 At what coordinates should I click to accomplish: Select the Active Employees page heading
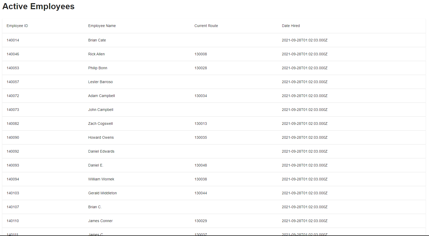coord(39,6)
